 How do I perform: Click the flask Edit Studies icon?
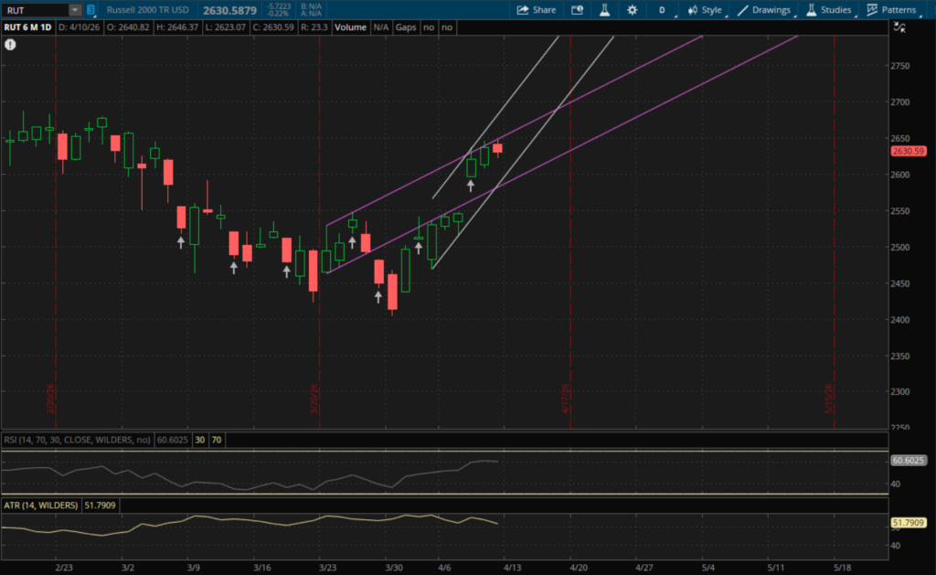[x=604, y=10]
